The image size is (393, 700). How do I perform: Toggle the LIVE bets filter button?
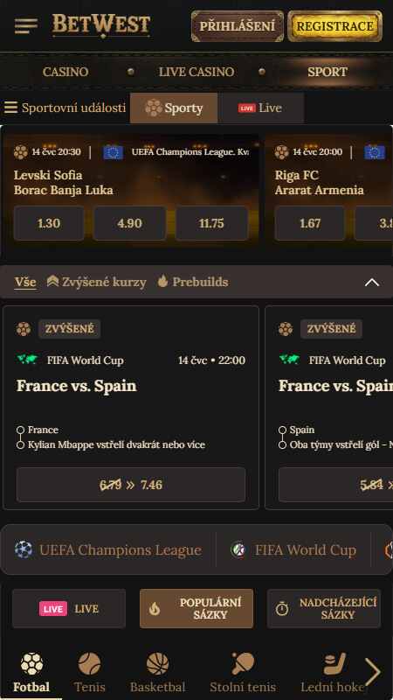[x=69, y=608]
